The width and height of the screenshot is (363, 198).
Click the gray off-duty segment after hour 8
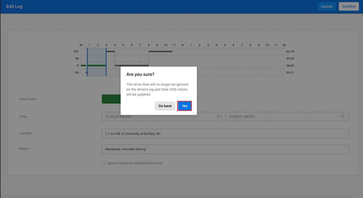click(x=160, y=52)
